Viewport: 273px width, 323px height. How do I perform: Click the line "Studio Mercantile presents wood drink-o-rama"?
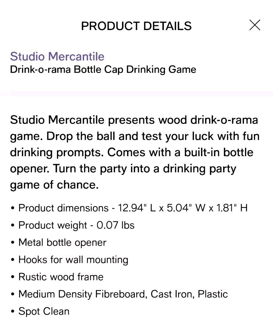(134, 120)
